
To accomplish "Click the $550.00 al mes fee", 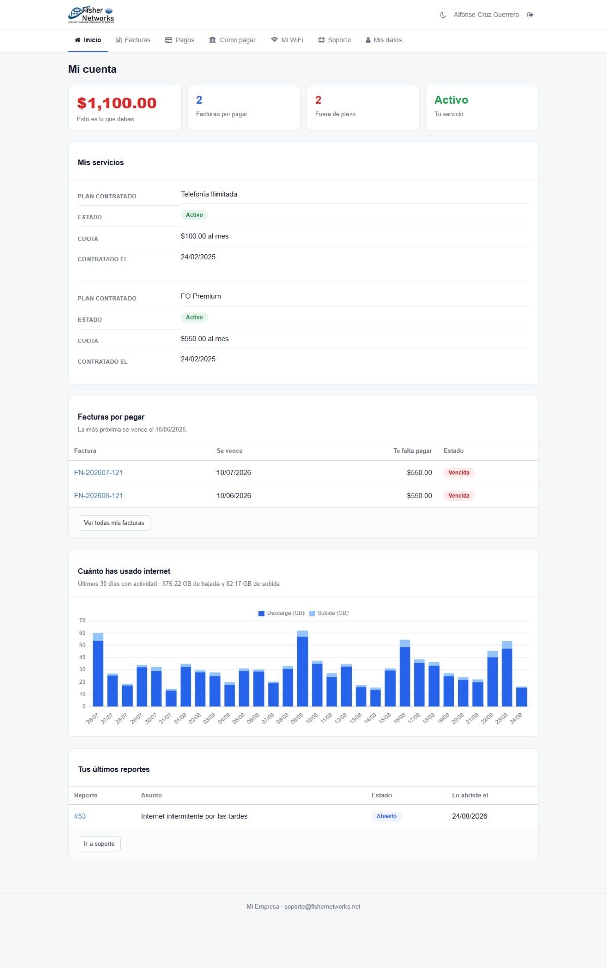I will coord(204,339).
